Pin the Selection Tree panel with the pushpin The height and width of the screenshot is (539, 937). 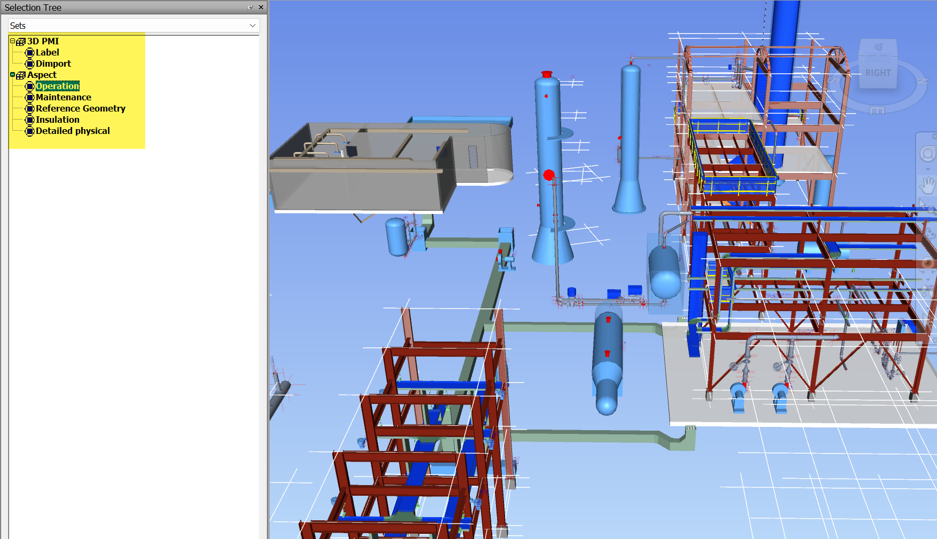click(250, 7)
